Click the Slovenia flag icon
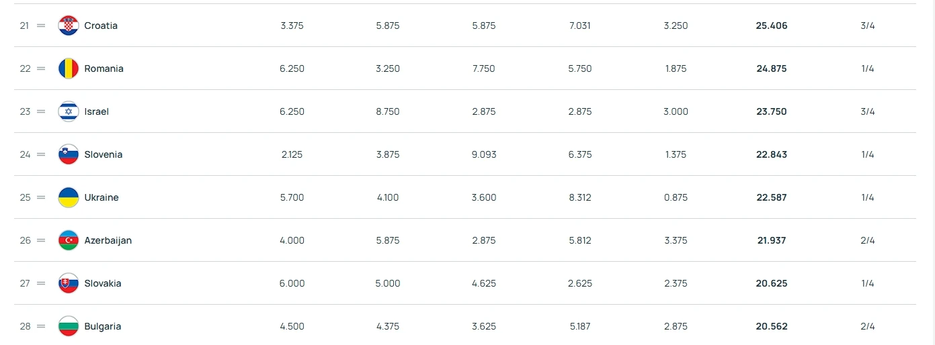This screenshot has width=935, height=345. point(69,154)
